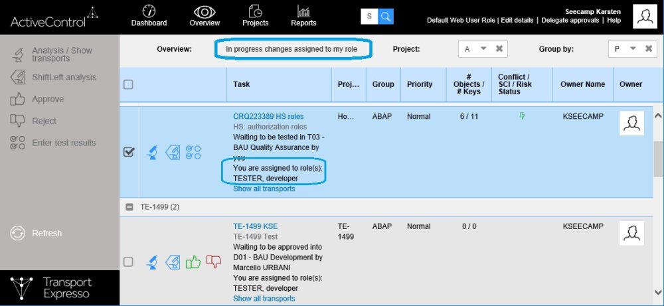Click owner avatar in TE-1499 KSE row

pos(631,233)
